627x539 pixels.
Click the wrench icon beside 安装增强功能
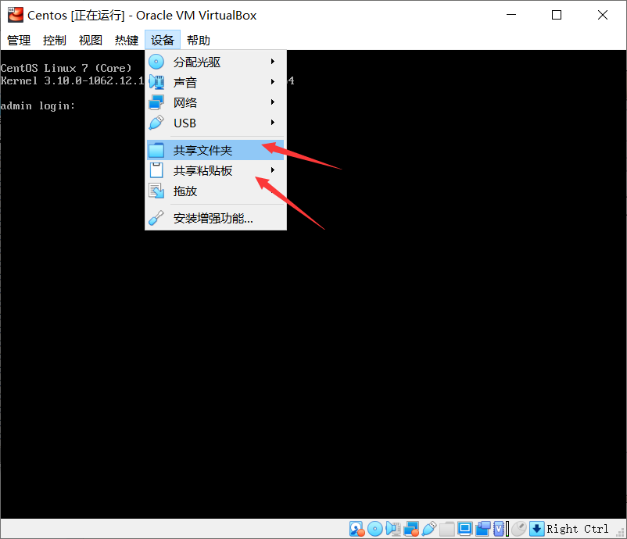tap(156, 218)
